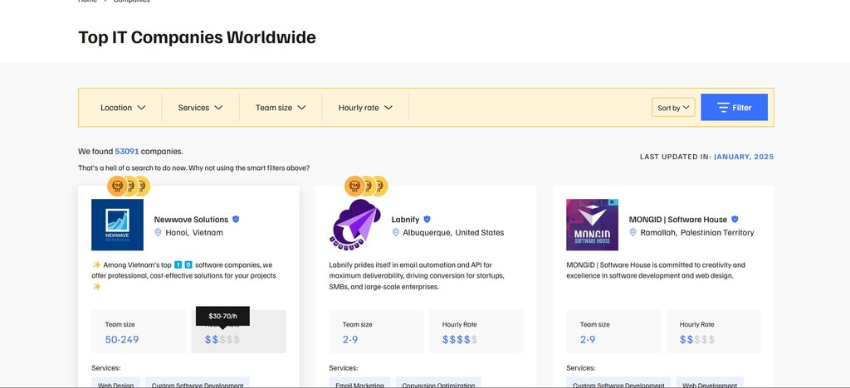
Task: Click the Labnify paper plane logo
Action: [x=354, y=225]
